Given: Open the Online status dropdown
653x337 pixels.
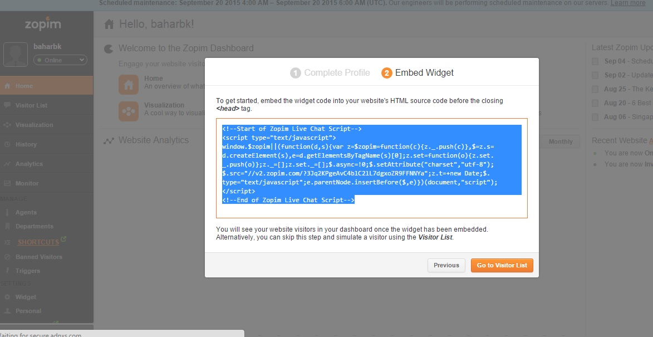Looking at the screenshot, I should pos(60,60).
